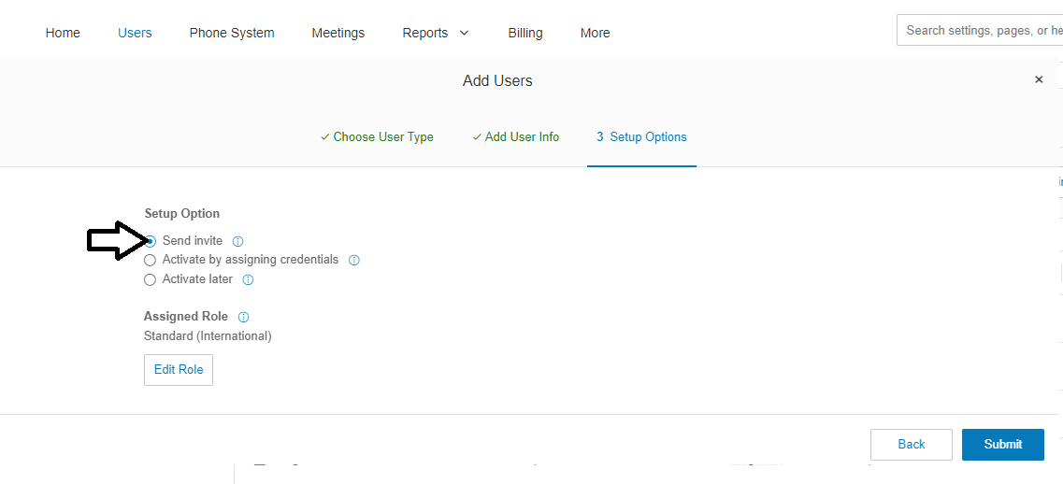Expand the Reports dropdown menu
The height and width of the screenshot is (484, 1063).
436,33
